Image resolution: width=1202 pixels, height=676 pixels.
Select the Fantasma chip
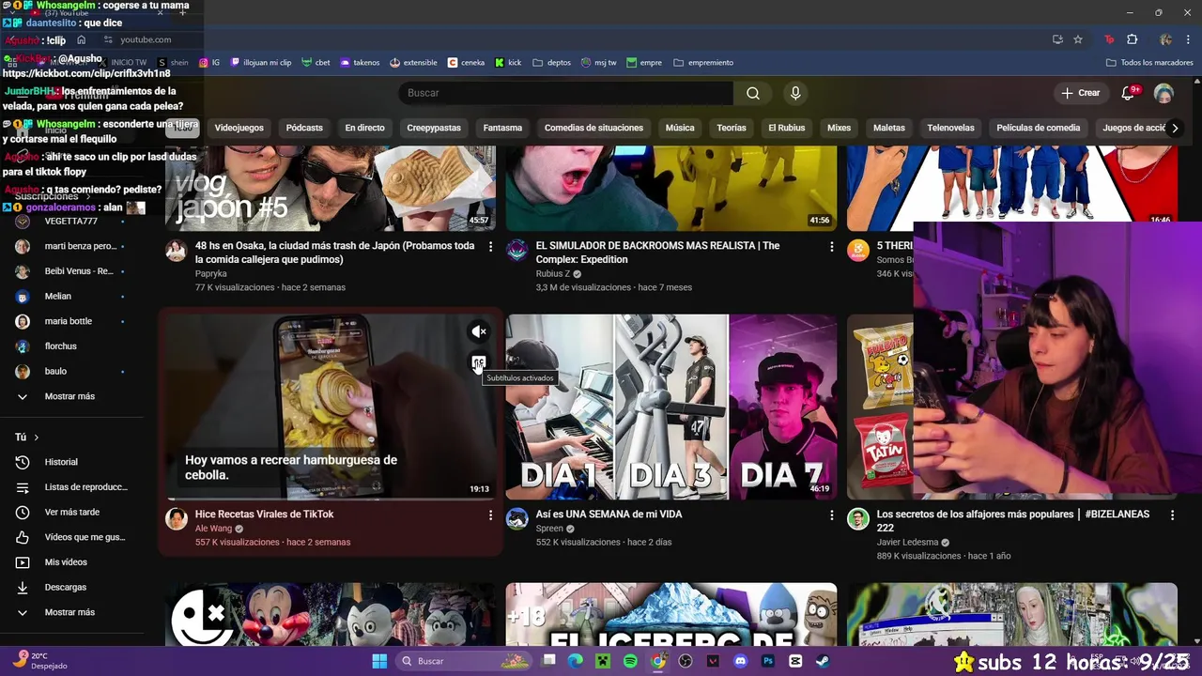pos(502,128)
